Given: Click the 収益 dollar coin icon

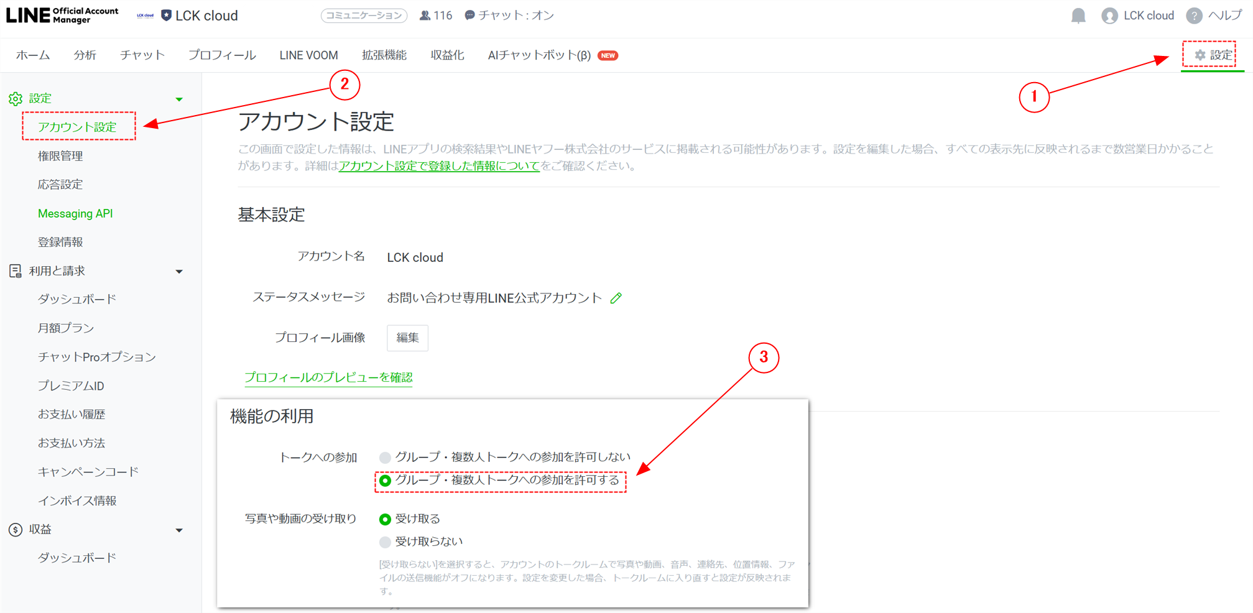Looking at the screenshot, I should 16,529.
